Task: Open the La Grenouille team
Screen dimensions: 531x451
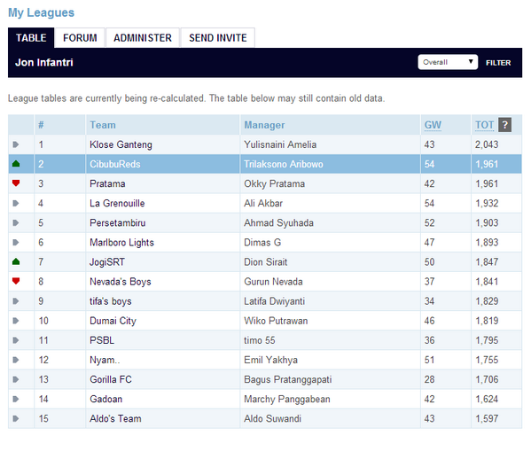Action: coord(117,203)
